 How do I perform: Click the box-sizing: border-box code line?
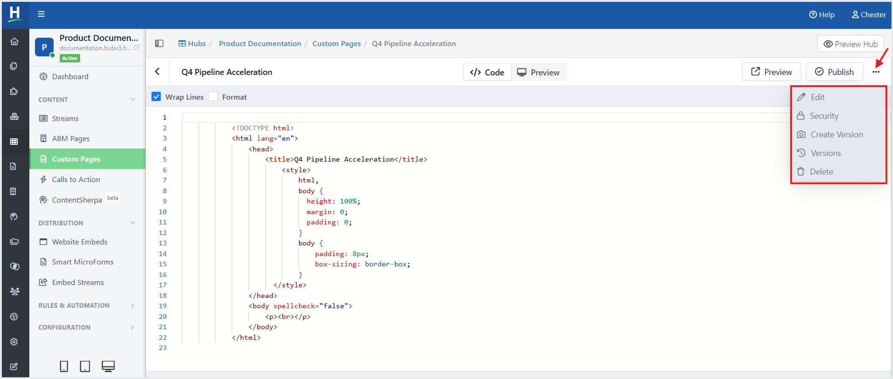pos(363,264)
